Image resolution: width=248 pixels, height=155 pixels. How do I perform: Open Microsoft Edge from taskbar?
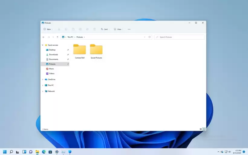(x=44, y=152)
